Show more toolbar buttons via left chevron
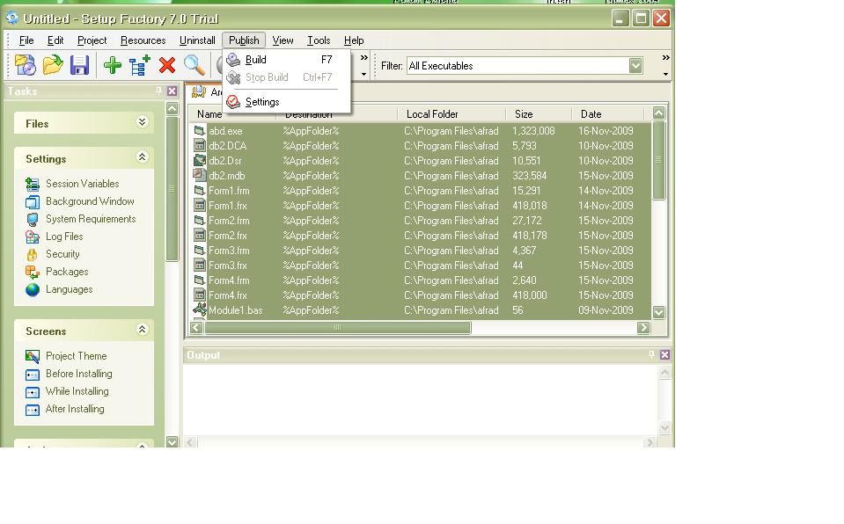844x524 pixels. click(x=364, y=57)
